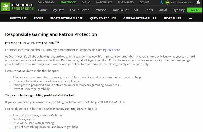Open the Social menu item
Image resolution: width=203 pixels, height=132 pixels.
click(162, 10)
